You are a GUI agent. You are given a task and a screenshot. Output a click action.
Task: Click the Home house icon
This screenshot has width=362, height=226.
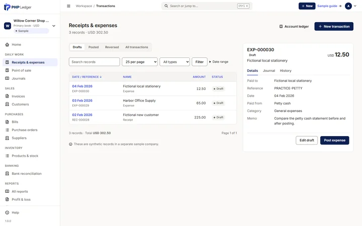coord(7,45)
